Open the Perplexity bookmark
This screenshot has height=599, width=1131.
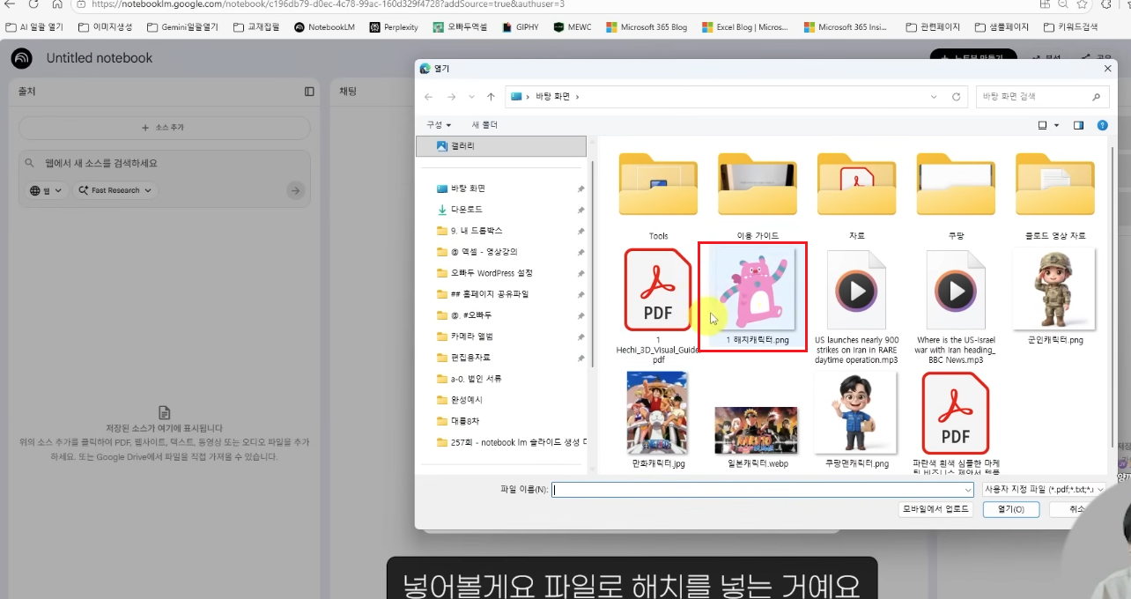pos(394,27)
